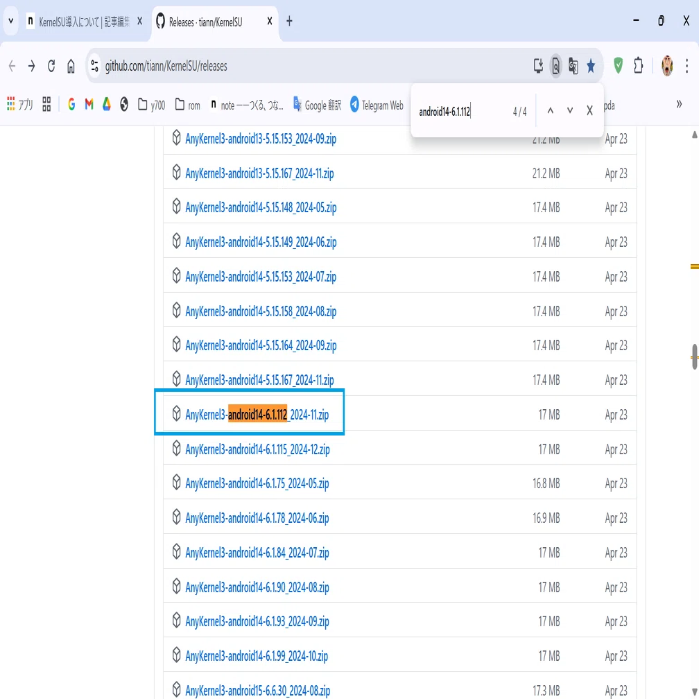Open the rom bookmark folder
699x699 pixels.
click(x=188, y=105)
